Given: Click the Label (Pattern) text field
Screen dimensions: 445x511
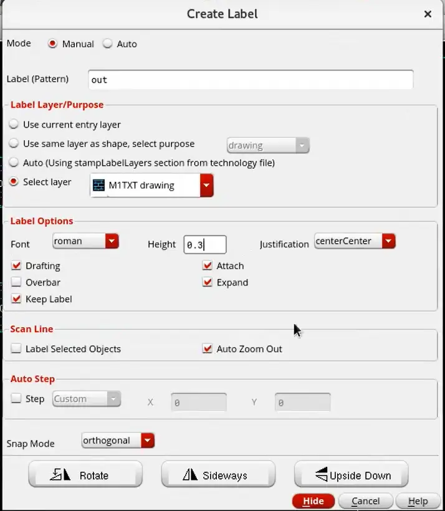Looking at the screenshot, I should click(x=251, y=80).
